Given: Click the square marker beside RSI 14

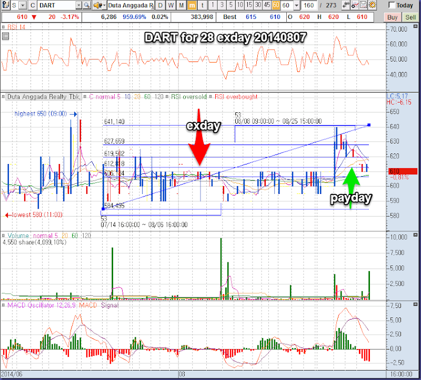Looking at the screenshot, I should [x=4, y=27].
